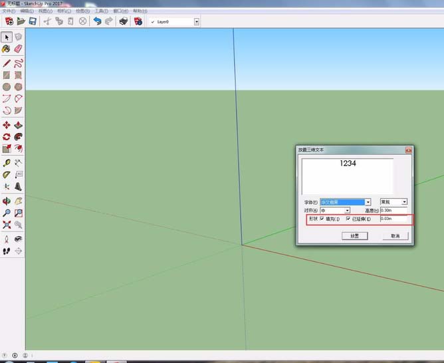444x363 pixels.
Task: Select the Rectangle tool
Action: click(7, 75)
